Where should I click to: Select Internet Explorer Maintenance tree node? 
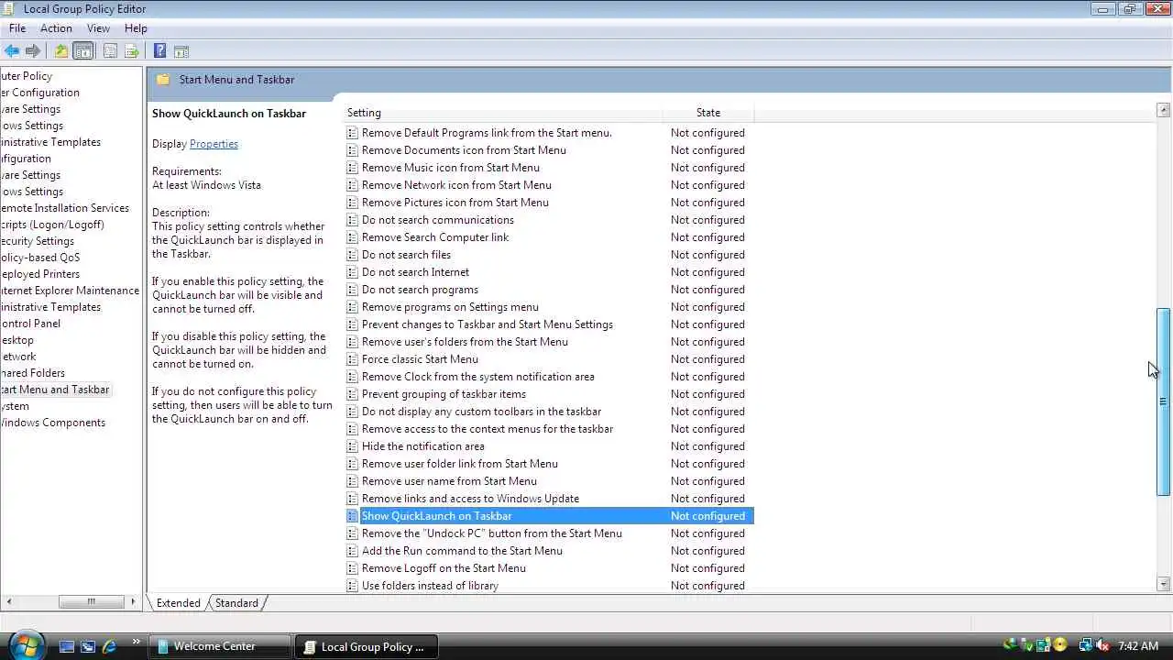(70, 291)
